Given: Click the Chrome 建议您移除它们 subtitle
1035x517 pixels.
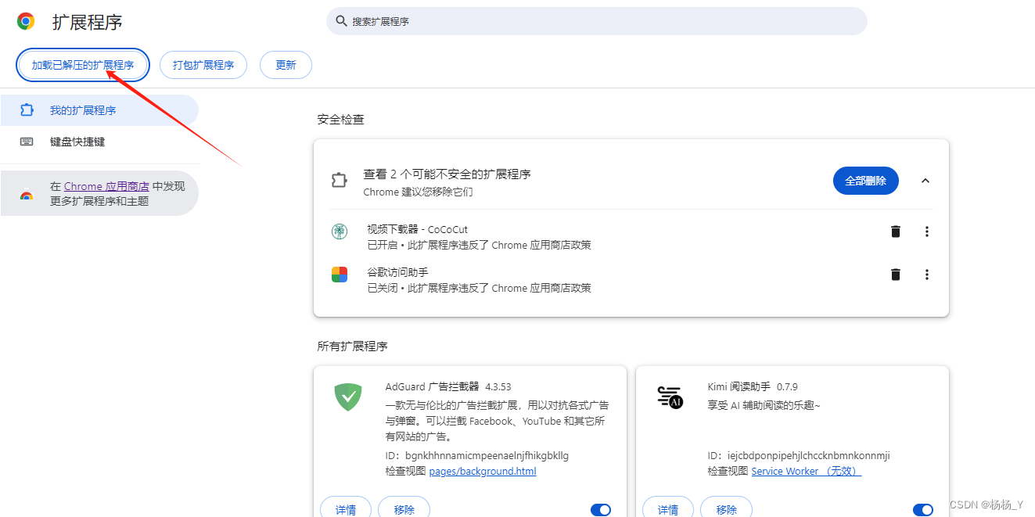Looking at the screenshot, I should coord(419,192).
